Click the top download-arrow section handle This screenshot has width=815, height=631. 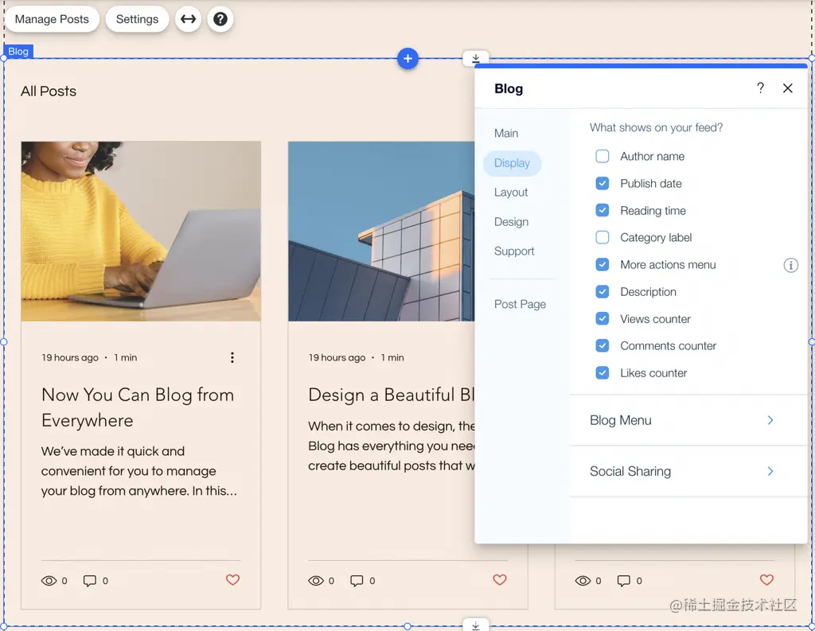pos(476,58)
